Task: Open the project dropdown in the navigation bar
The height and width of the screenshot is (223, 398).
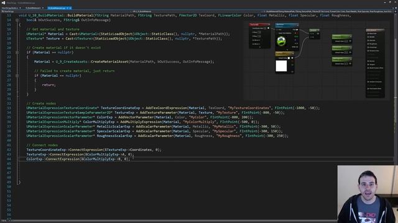Action: (x=66, y=11)
